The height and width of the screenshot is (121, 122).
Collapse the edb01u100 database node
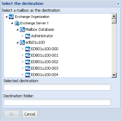tap(17, 42)
